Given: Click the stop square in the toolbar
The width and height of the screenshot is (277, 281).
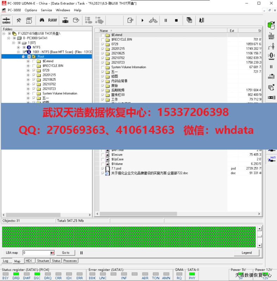Looking at the screenshot, I should (176, 20).
